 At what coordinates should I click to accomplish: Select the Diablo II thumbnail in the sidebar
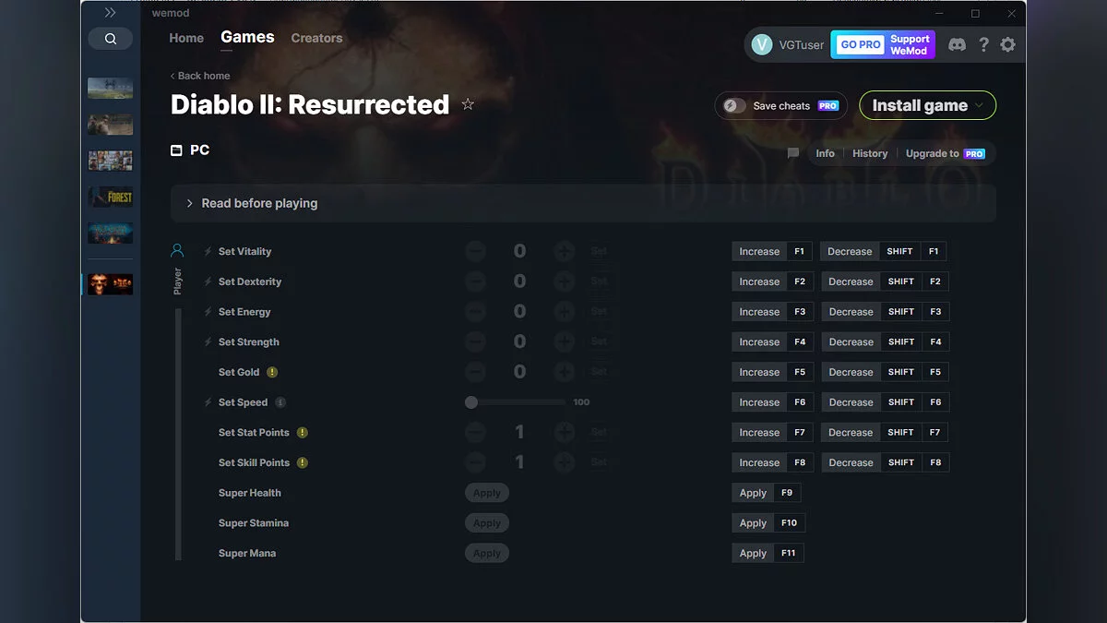point(110,284)
